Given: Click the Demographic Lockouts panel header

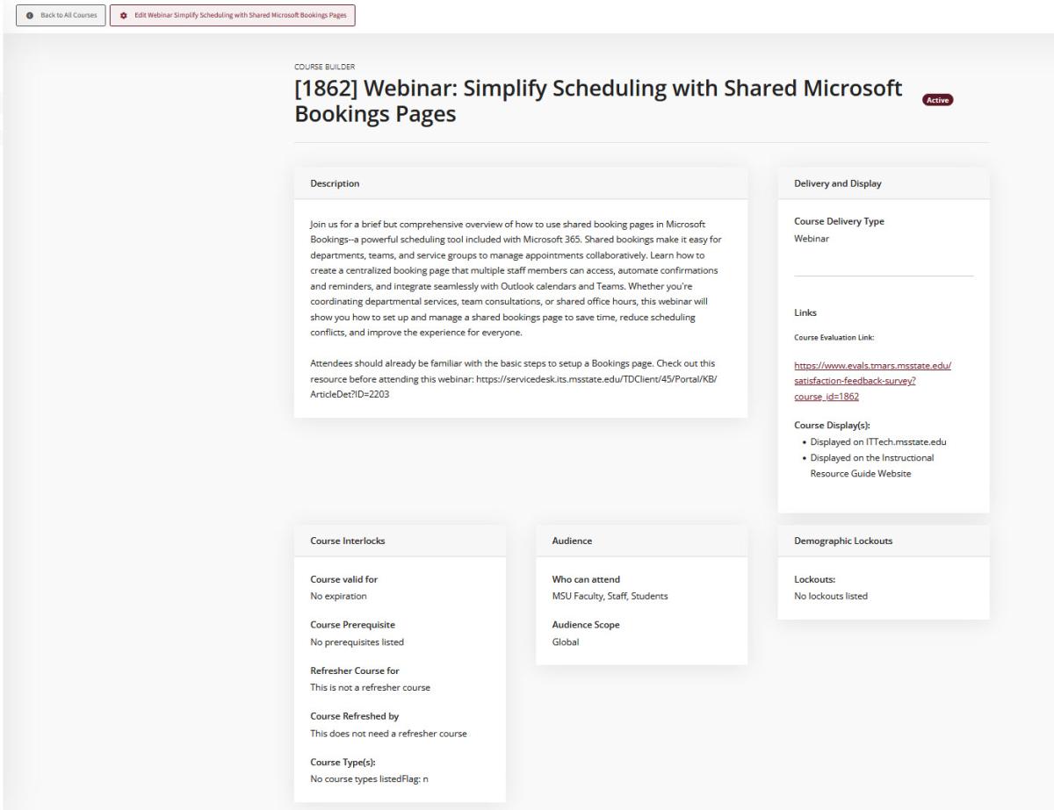Looking at the screenshot, I should click(x=884, y=541).
